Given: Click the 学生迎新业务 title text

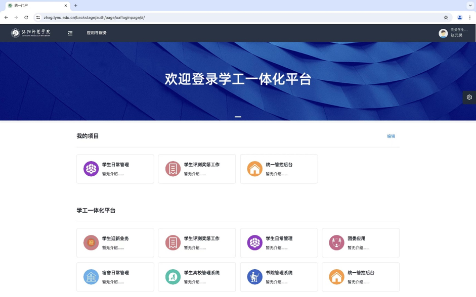Looking at the screenshot, I should click(x=115, y=238).
